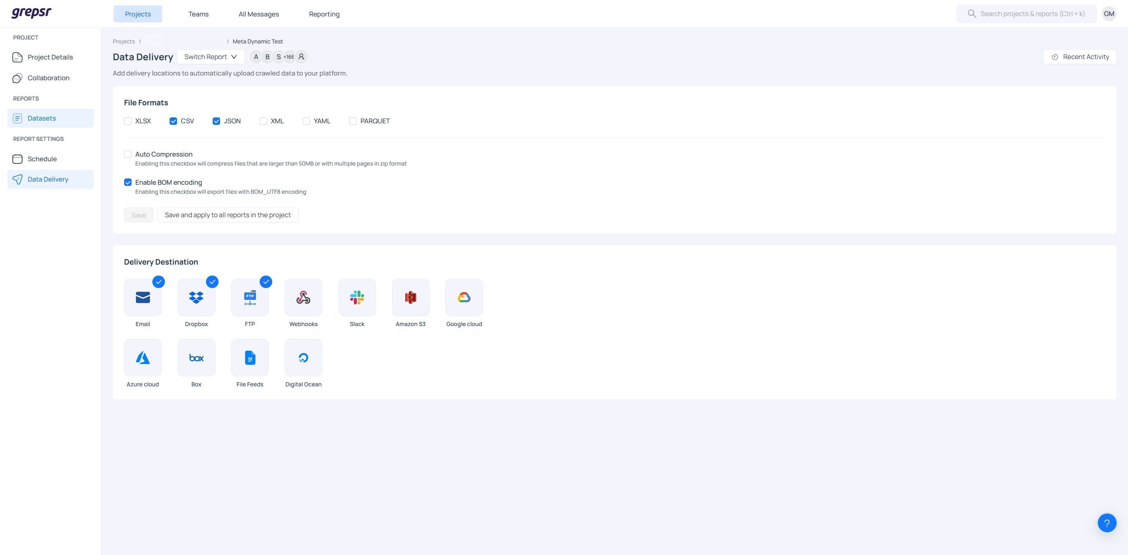Click the Meta Dynamic Test breadcrumb
Screen dimensions: 1128x555
coord(257,41)
